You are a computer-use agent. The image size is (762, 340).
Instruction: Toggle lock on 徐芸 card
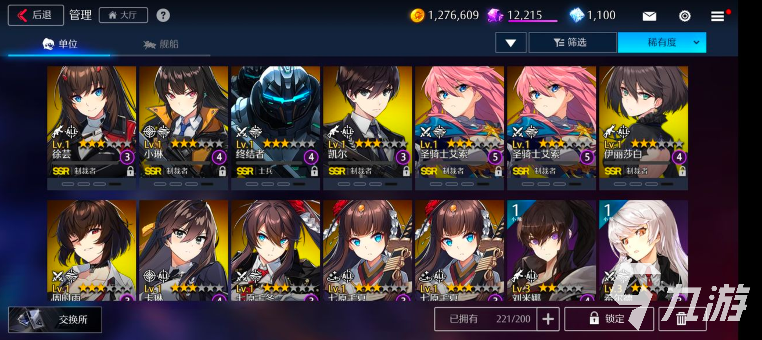tap(130, 171)
